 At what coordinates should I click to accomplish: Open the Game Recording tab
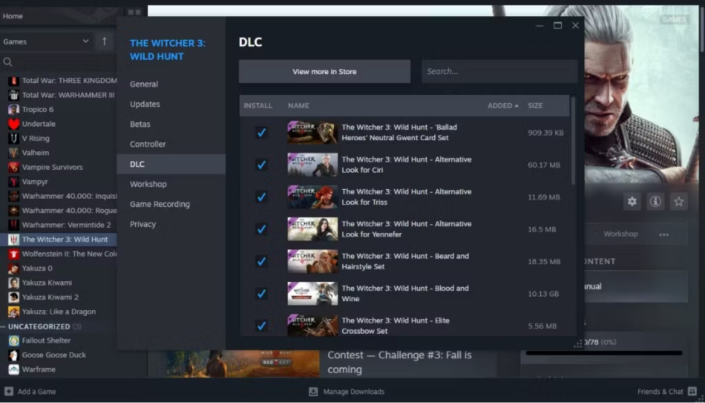pyautogui.click(x=160, y=204)
